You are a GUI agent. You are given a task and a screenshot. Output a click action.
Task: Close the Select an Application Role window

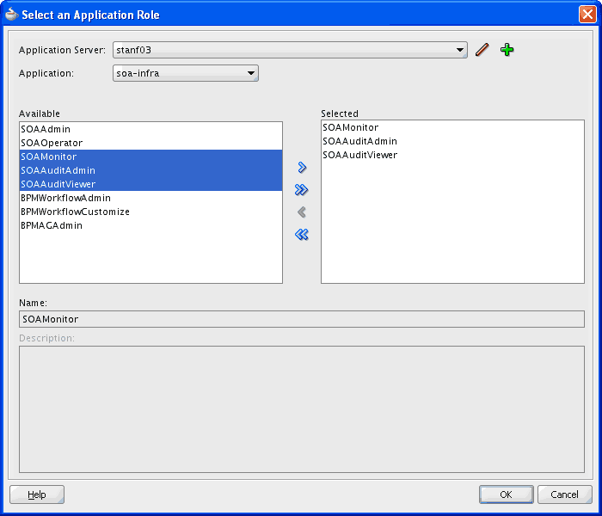tap(587, 15)
